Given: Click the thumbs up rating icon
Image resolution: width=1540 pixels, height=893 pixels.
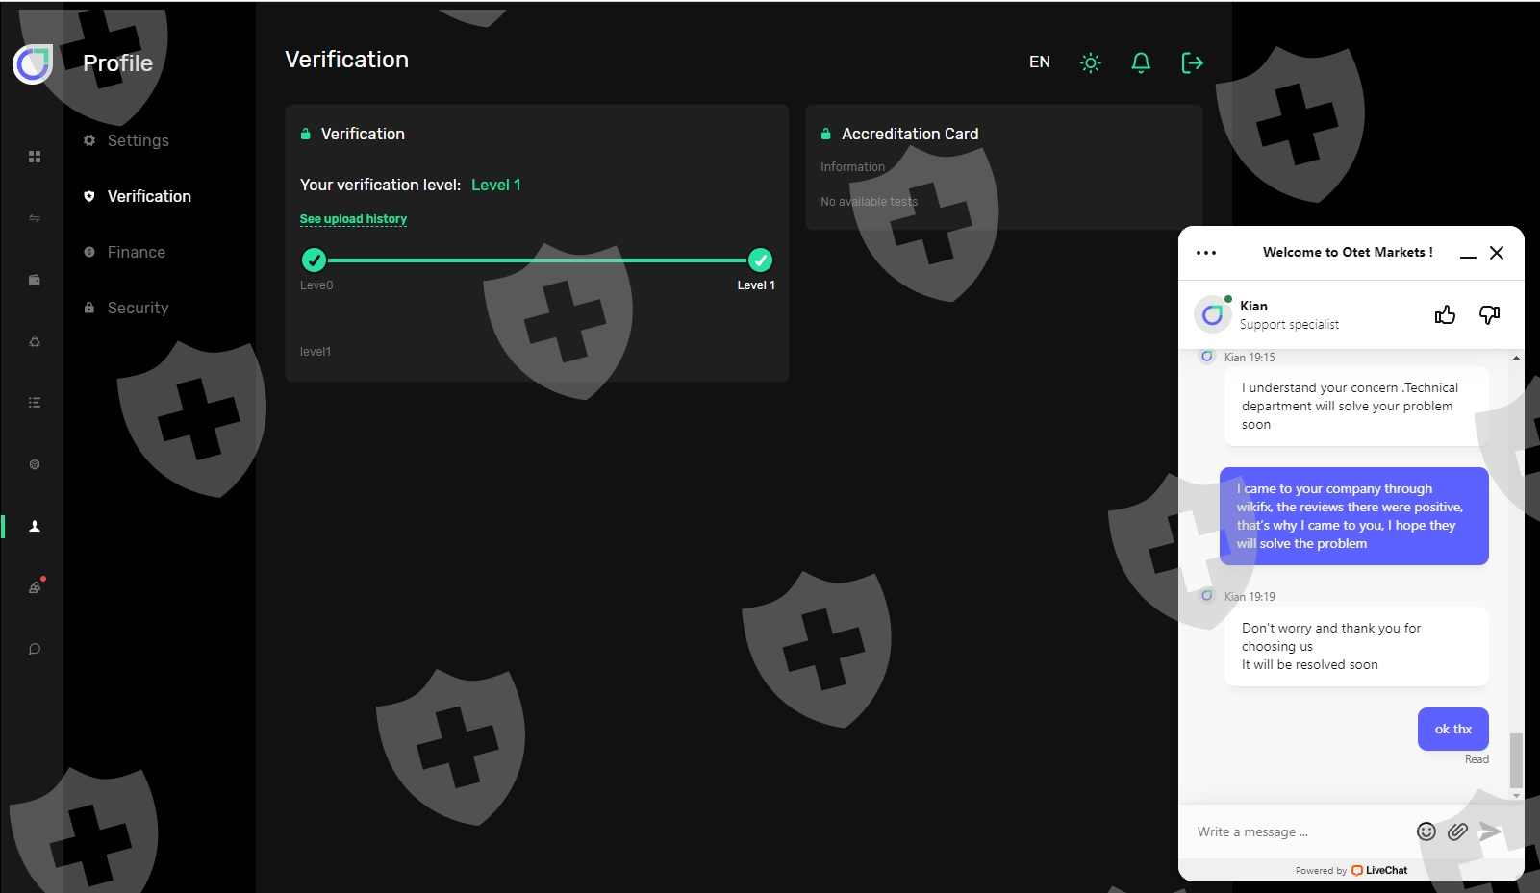Looking at the screenshot, I should pyautogui.click(x=1445, y=315).
